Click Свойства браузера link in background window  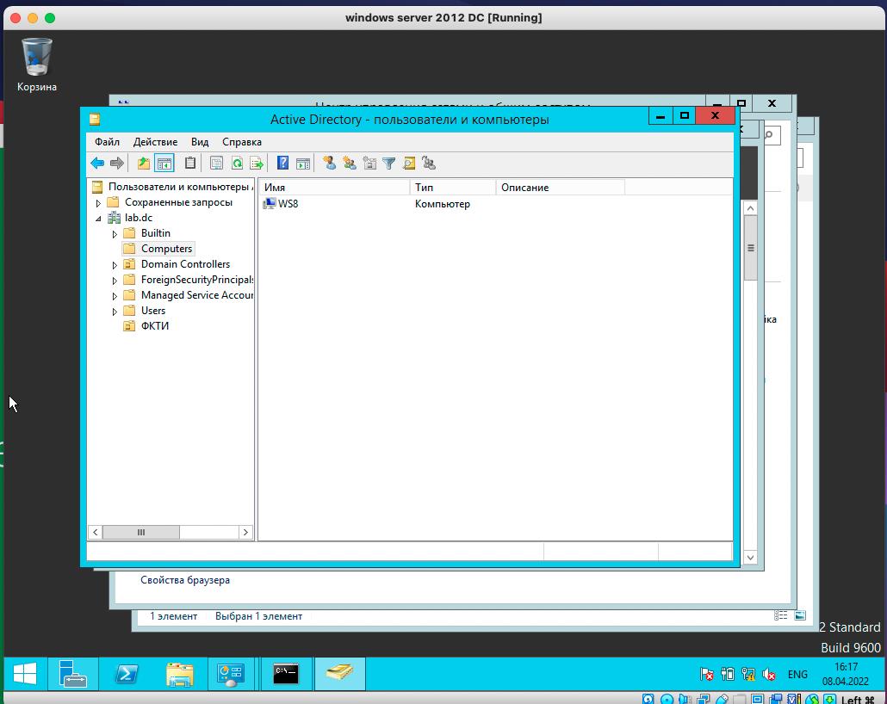coord(185,580)
